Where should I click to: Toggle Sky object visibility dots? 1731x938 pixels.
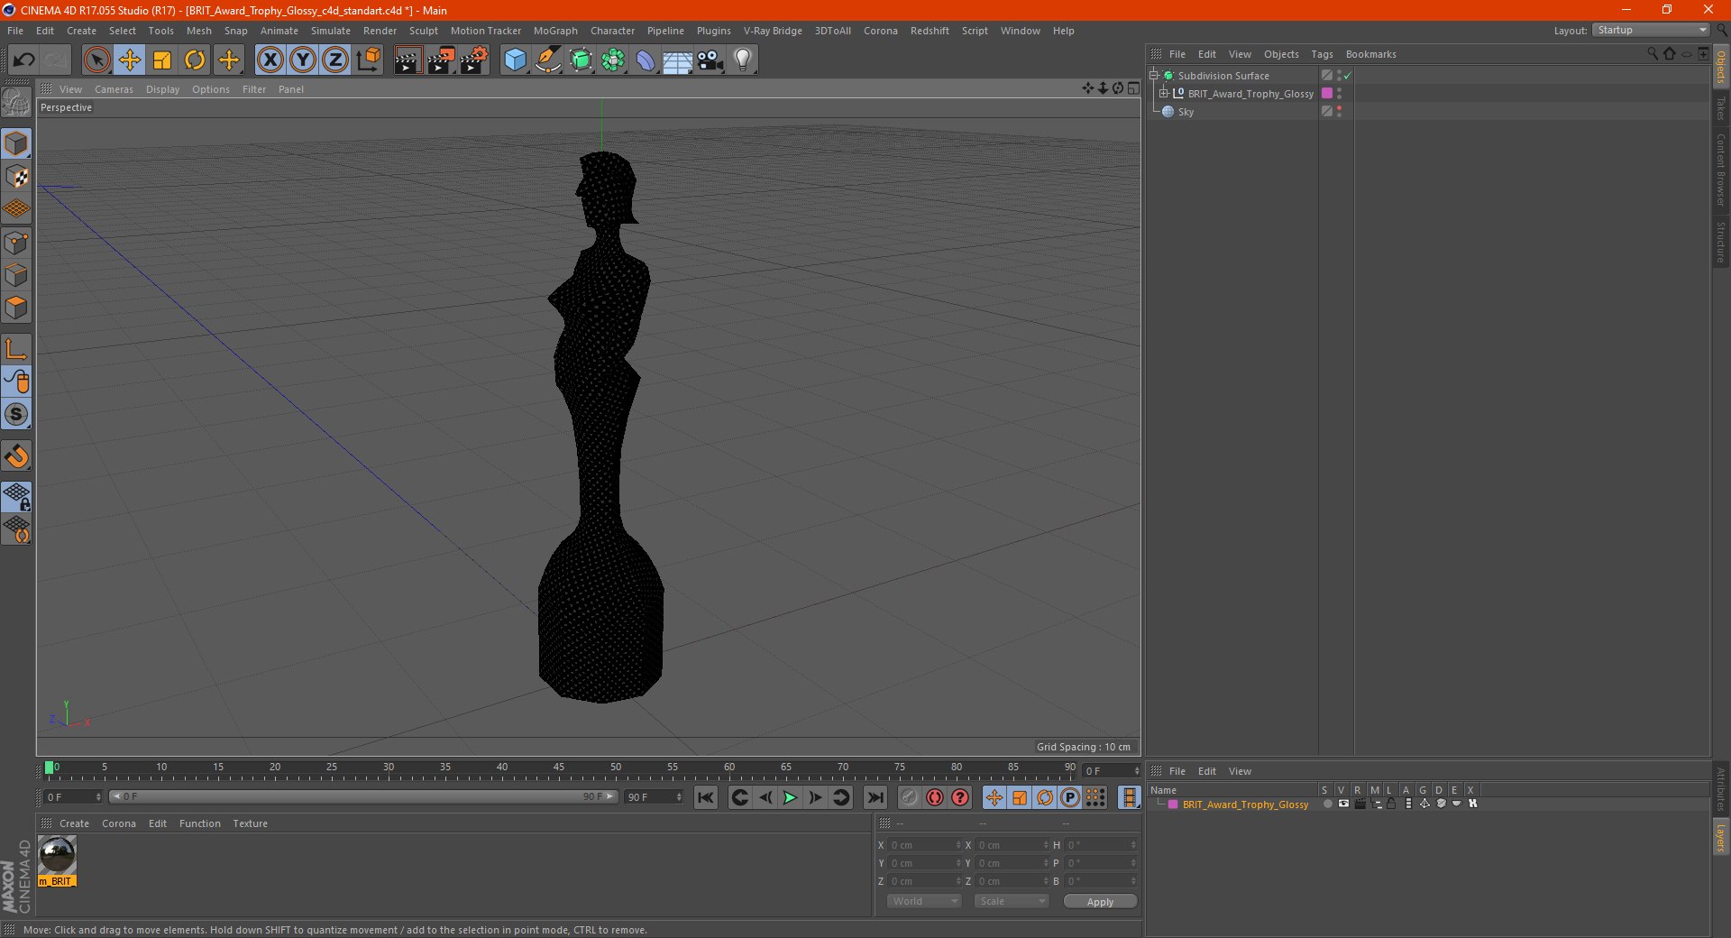tap(1339, 111)
